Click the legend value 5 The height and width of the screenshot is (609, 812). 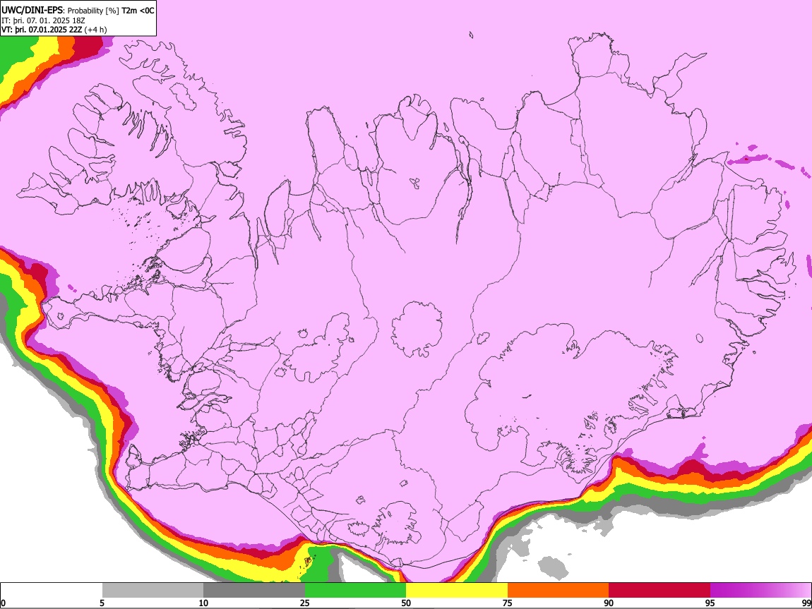[102, 603]
